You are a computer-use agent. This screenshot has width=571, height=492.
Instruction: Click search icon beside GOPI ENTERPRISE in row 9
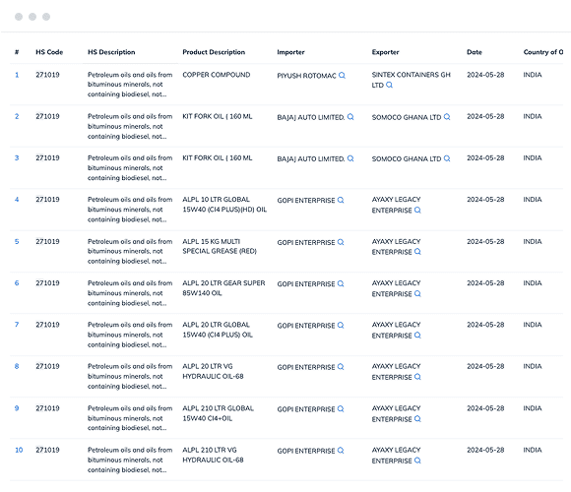pos(341,408)
